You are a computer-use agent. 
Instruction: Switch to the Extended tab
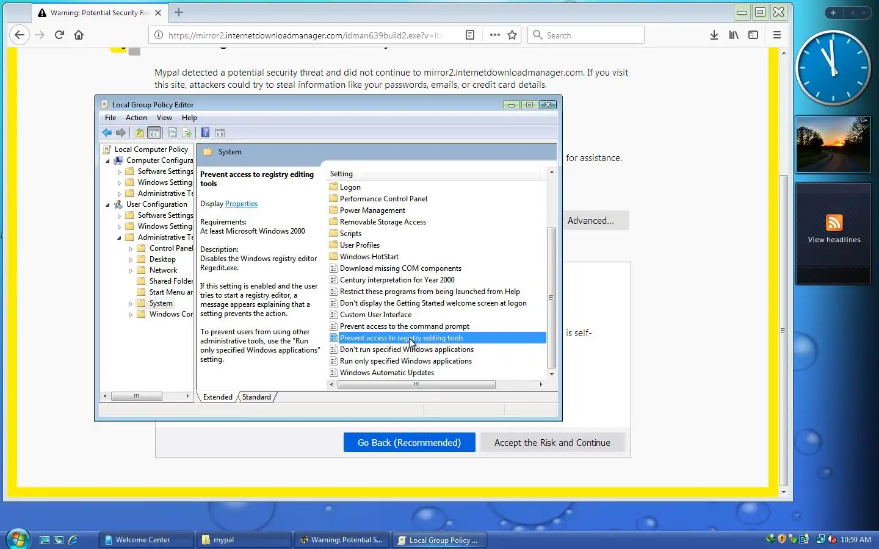(218, 397)
